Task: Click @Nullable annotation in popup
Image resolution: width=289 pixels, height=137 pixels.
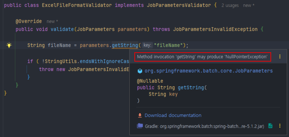Action: [x=150, y=81]
